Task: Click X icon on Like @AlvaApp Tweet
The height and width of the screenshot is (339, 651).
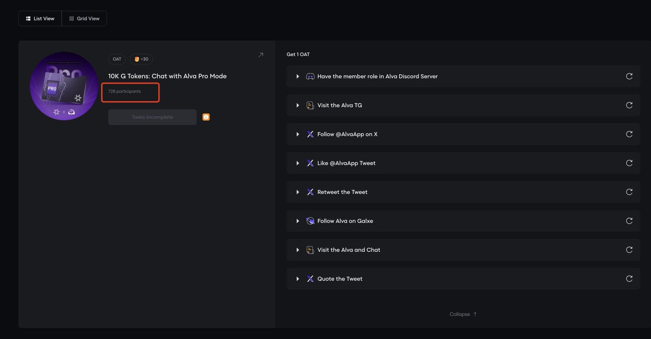Action: (x=310, y=163)
